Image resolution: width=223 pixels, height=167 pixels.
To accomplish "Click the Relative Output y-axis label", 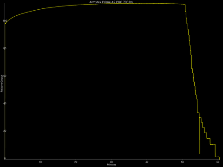I will click(x=2, y=83).
